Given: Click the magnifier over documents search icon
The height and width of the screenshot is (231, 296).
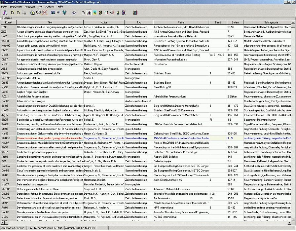Looking at the screenshot, I should [32, 13].
